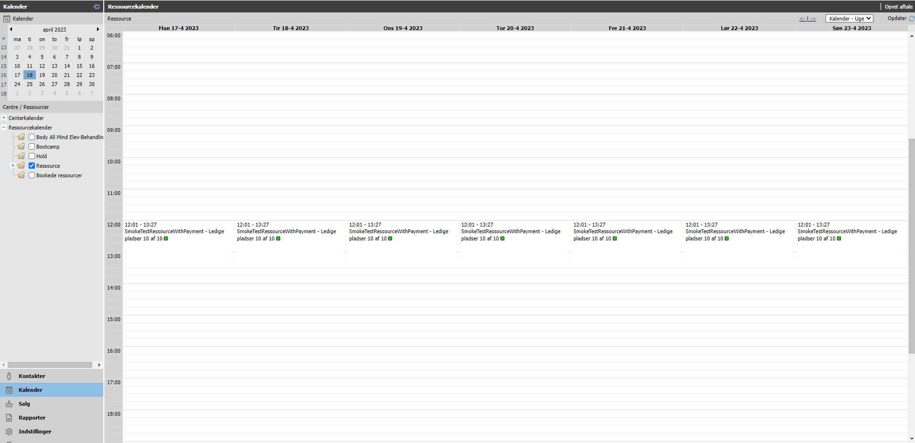The width and height of the screenshot is (915, 443).
Task: Click the Man 17-4 2023 column header
Action: pyautogui.click(x=178, y=28)
